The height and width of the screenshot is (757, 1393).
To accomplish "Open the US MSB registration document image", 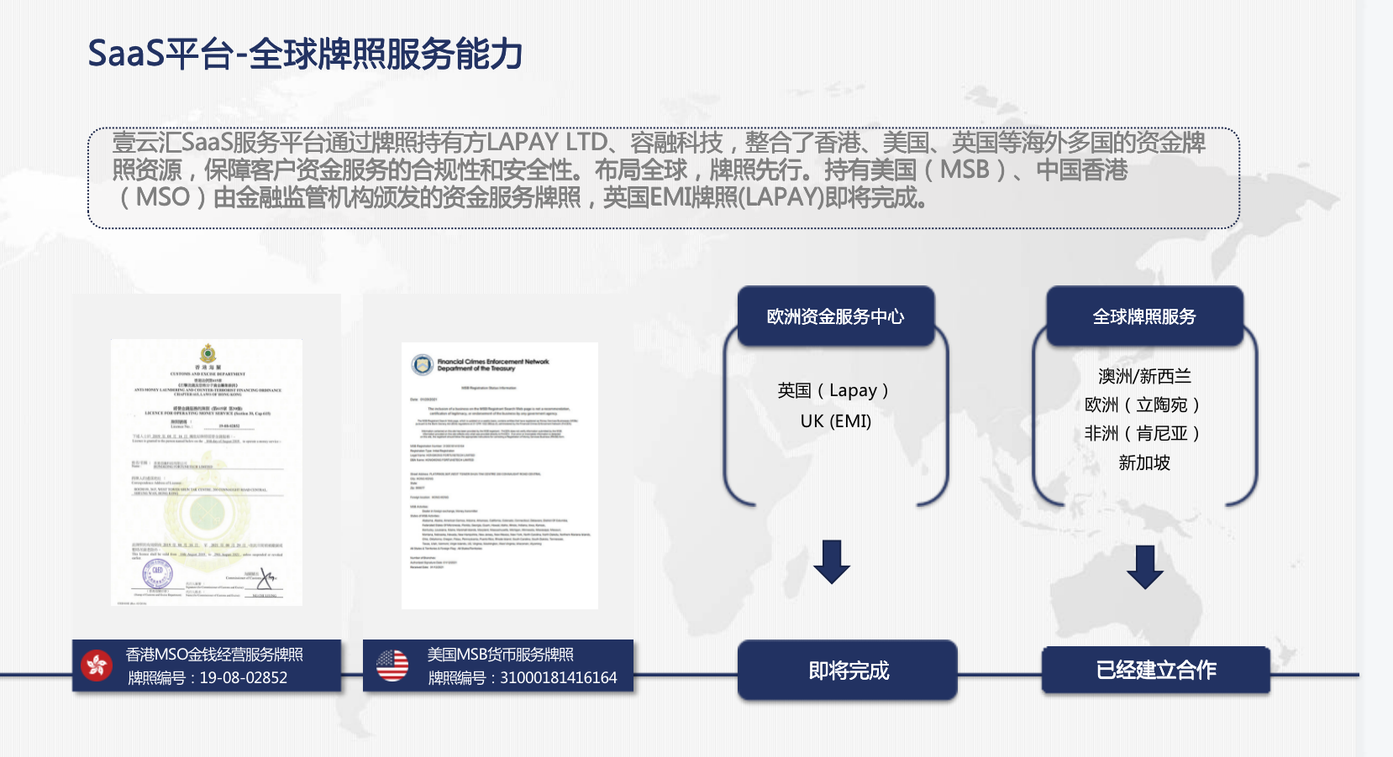I will click(500, 475).
